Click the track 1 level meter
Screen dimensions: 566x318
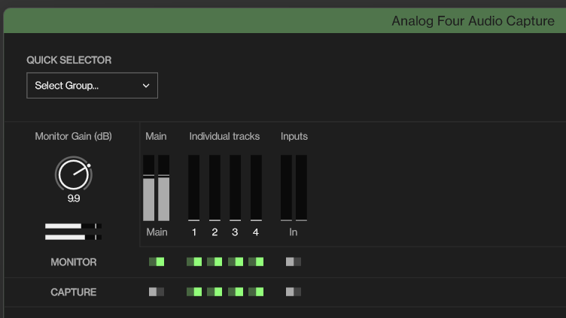coord(194,188)
